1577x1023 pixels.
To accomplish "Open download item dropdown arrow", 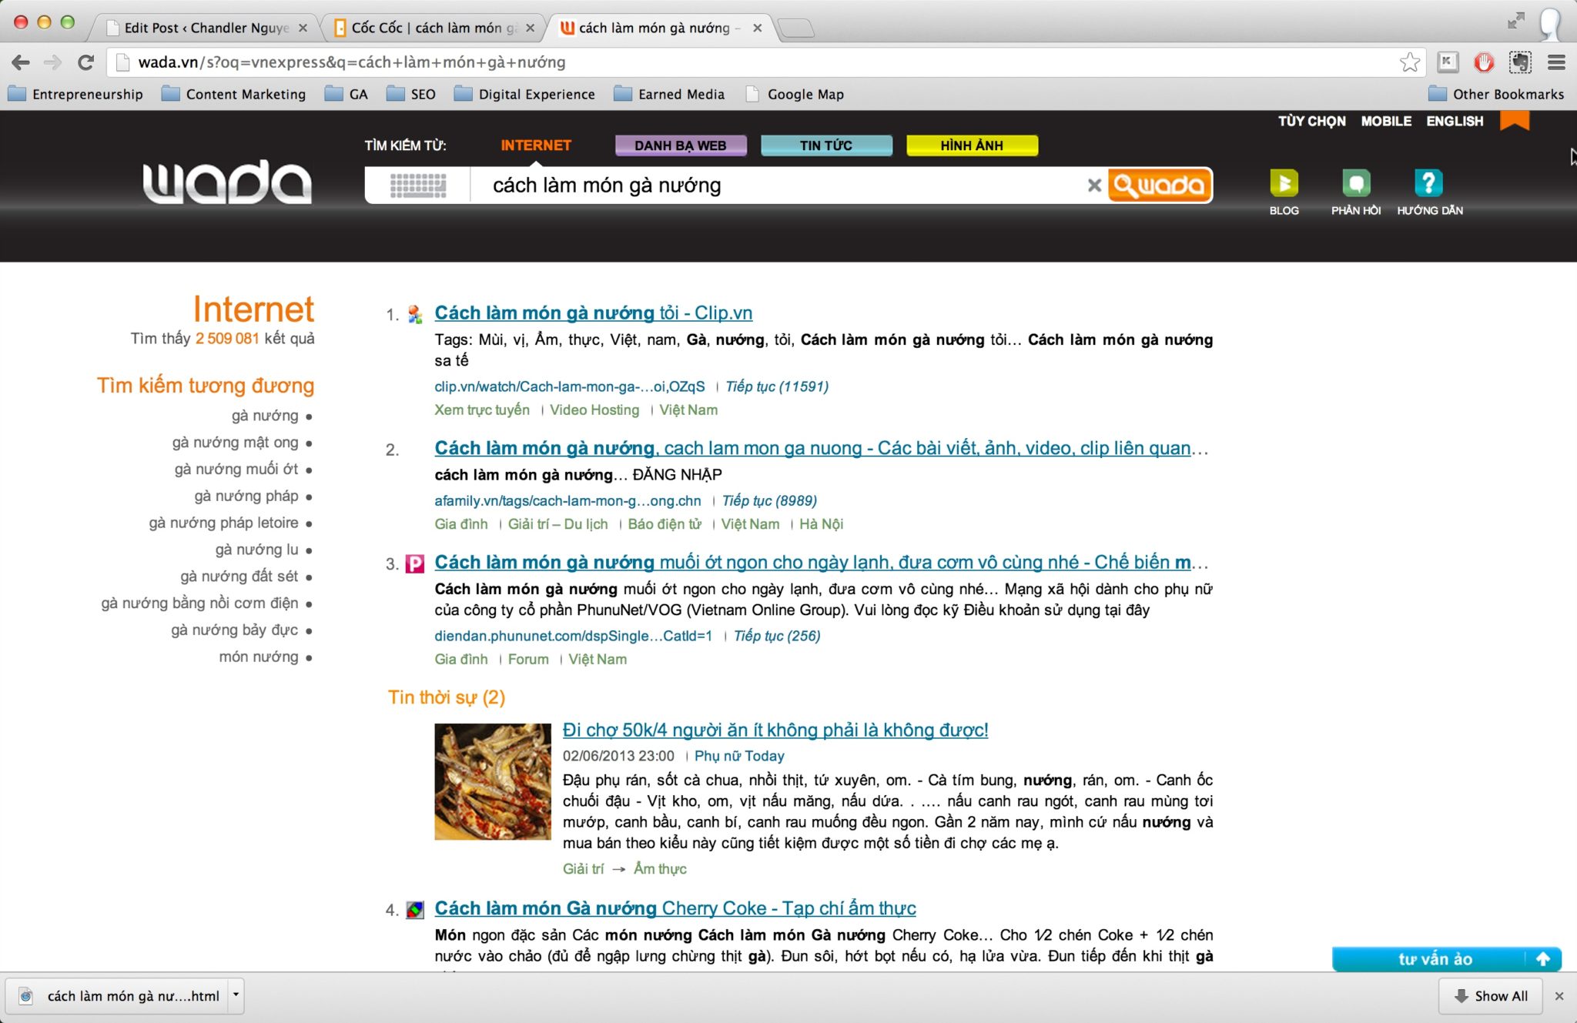I will click(236, 995).
